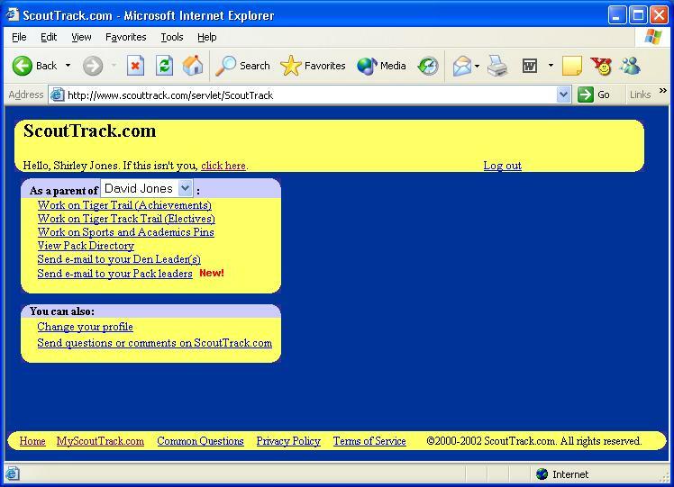Screen dimensions: 674x487
Task: Print the page with printer icon
Action: click(x=497, y=66)
